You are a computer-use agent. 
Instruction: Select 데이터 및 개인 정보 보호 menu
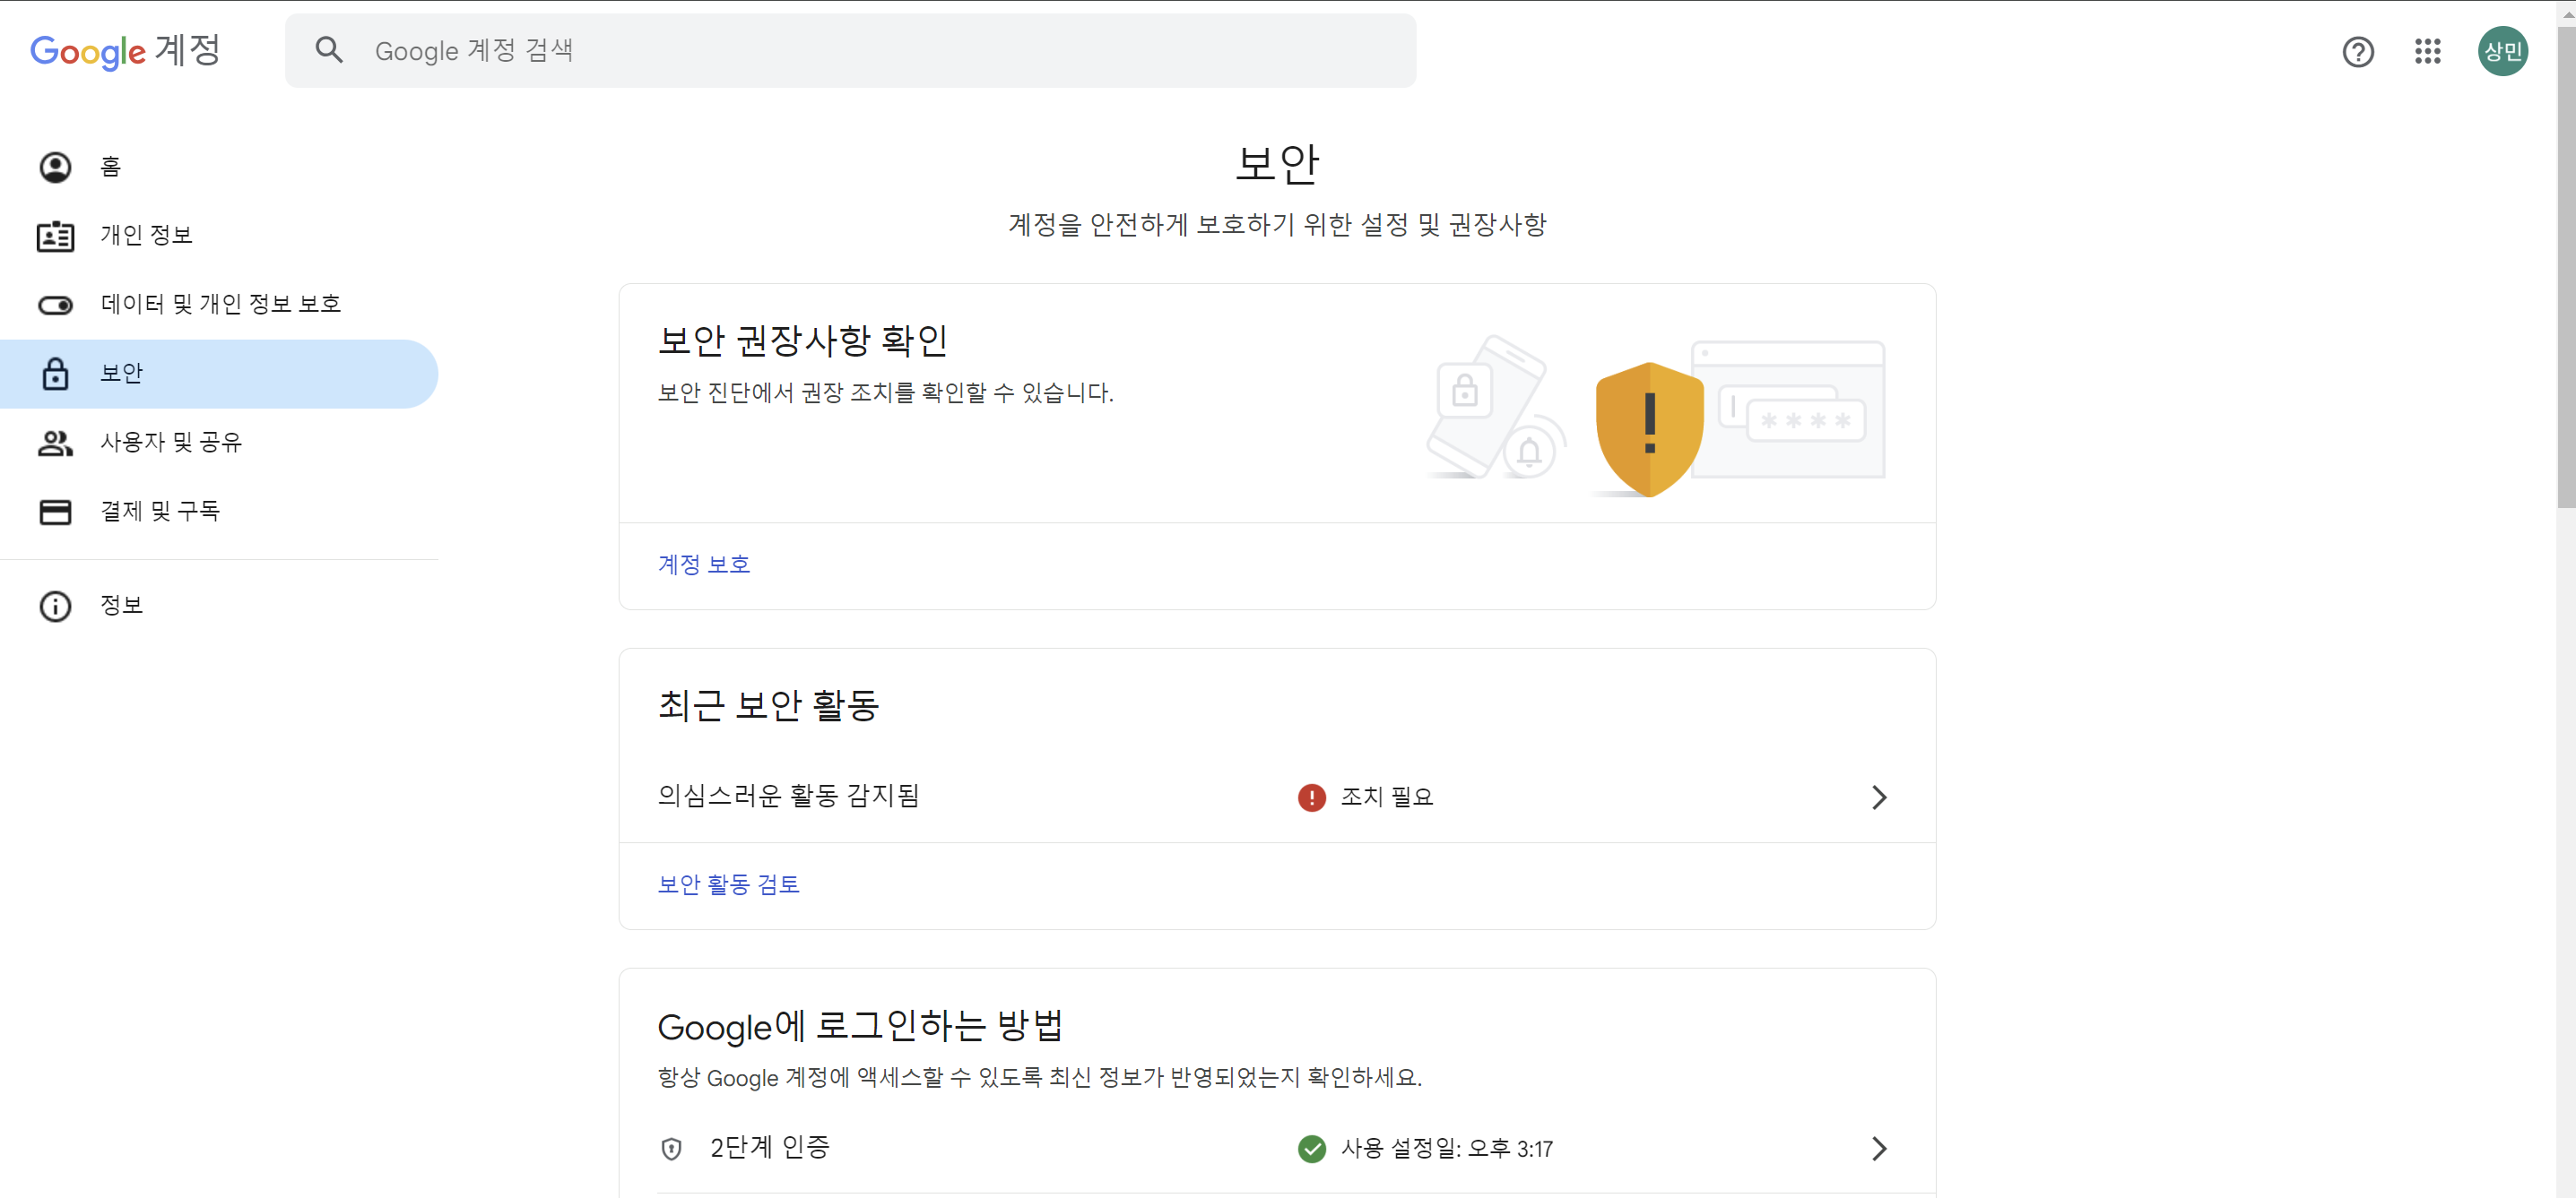pyautogui.click(x=220, y=305)
